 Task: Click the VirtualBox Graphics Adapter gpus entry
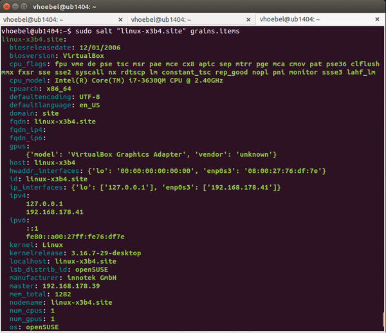pyautogui.click(x=151, y=154)
